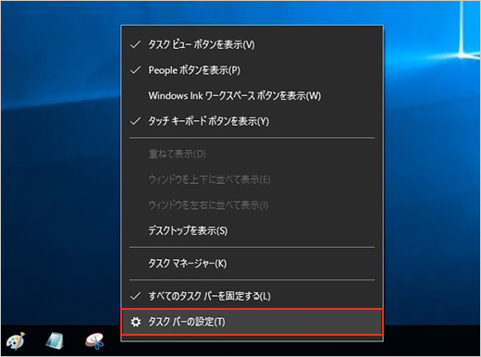Launch the Notepad taskbar icon
The height and width of the screenshot is (357, 481).
[x=55, y=341]
